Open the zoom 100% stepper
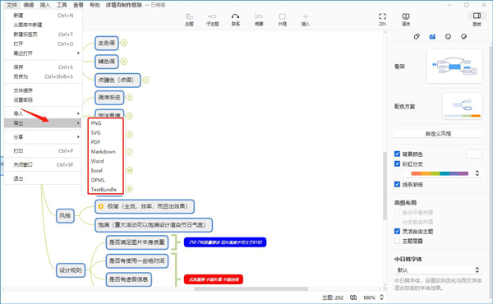Image resolution: width=493 pixels, height=304 pixels. click(x=382, y=297)
